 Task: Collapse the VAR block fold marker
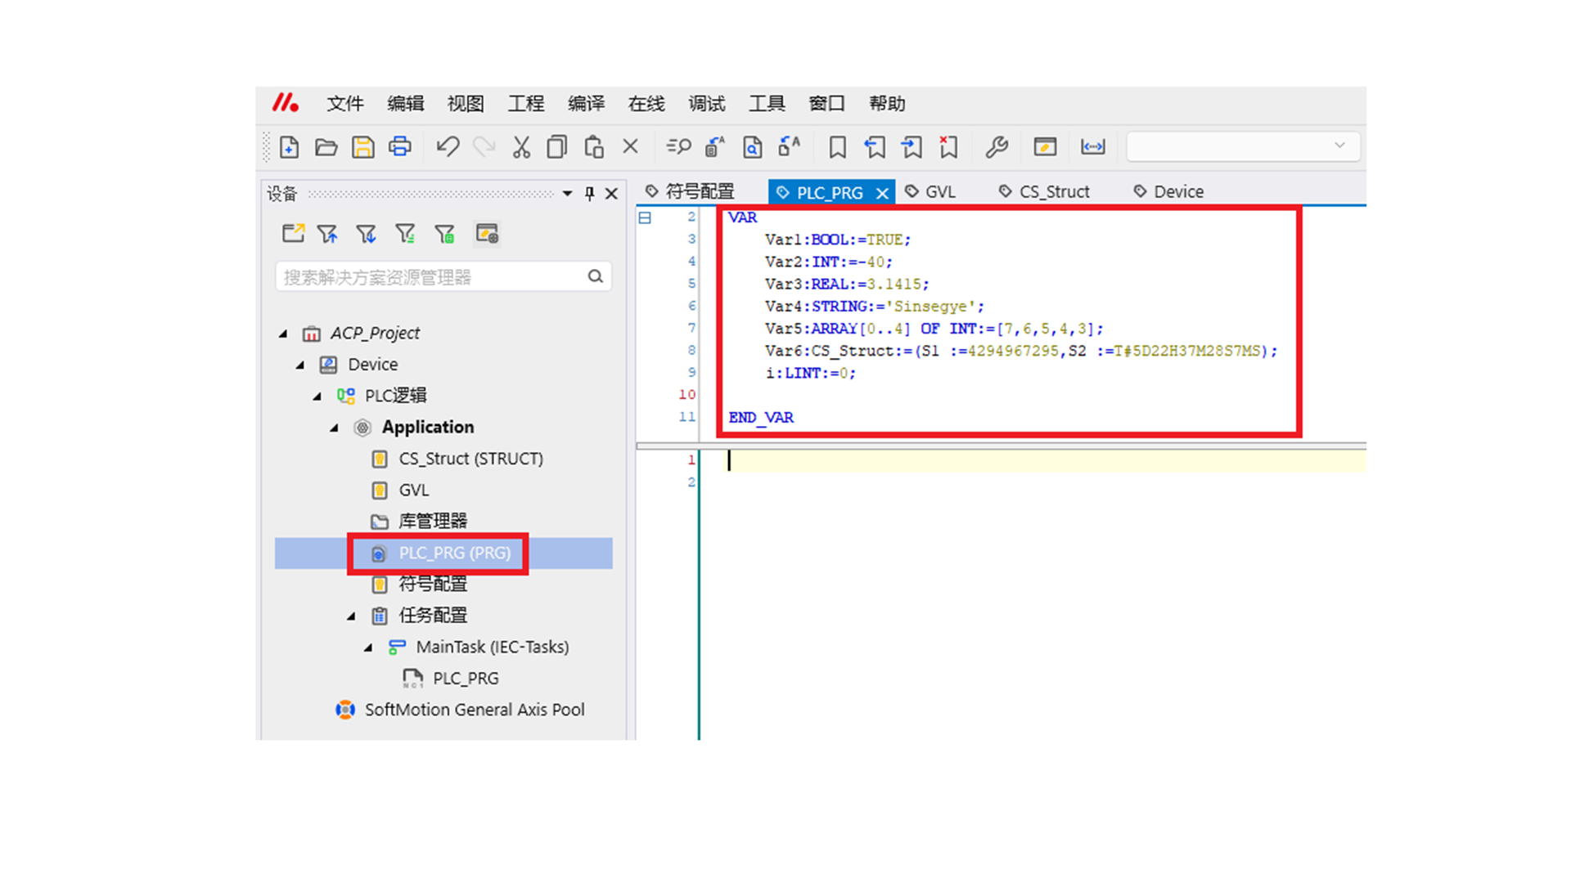[645, 217]
